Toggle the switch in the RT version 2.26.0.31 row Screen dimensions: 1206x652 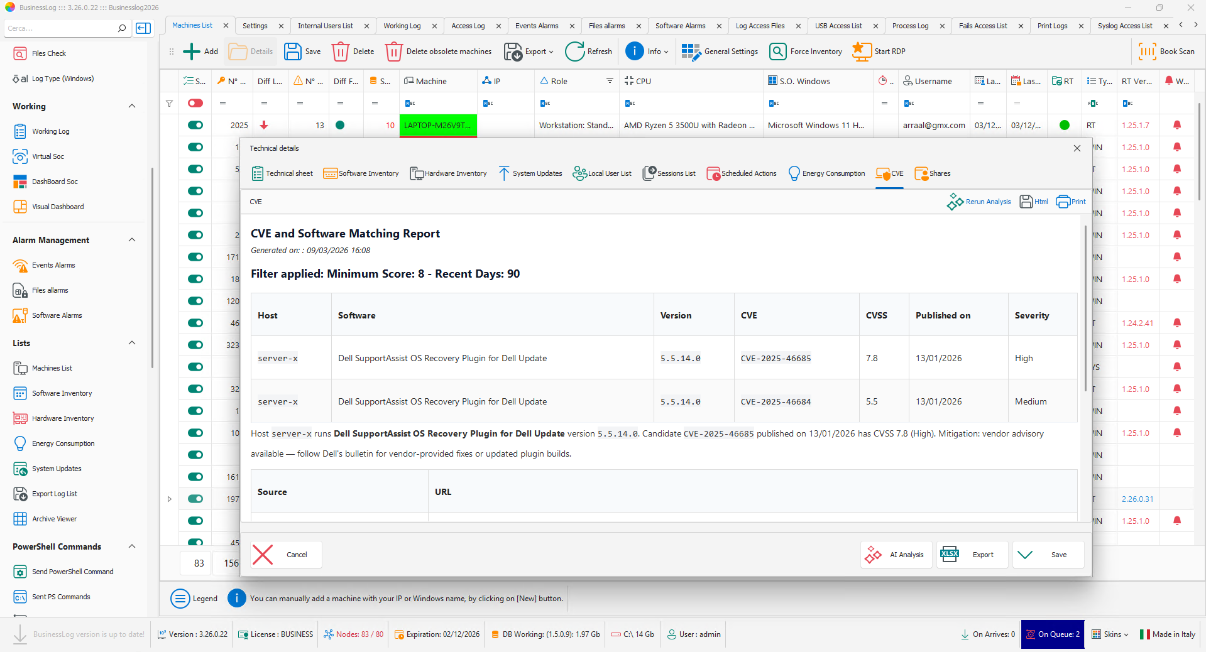coord(195,499)
